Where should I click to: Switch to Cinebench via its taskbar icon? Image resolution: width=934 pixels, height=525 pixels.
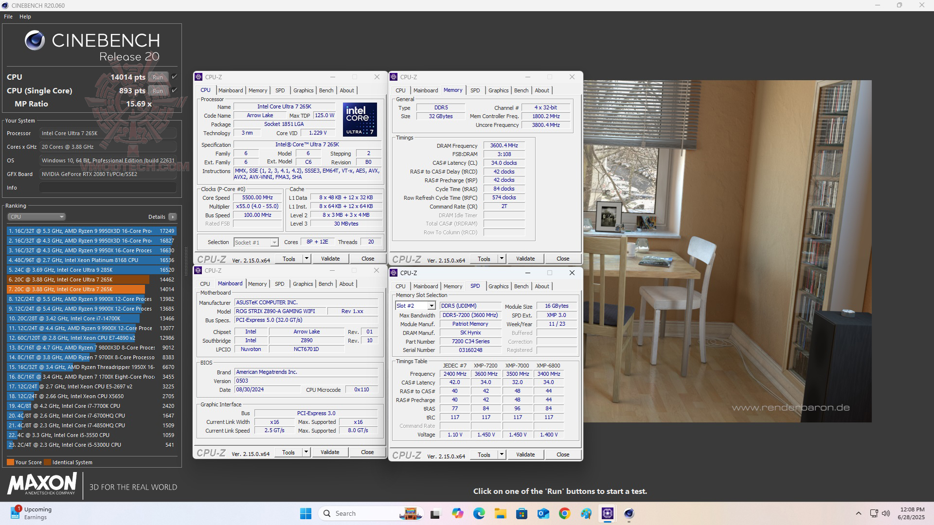coord(629,513)
